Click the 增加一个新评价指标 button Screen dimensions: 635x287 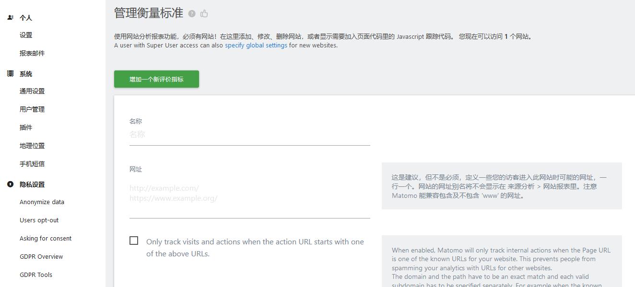[x=156, y=79]
